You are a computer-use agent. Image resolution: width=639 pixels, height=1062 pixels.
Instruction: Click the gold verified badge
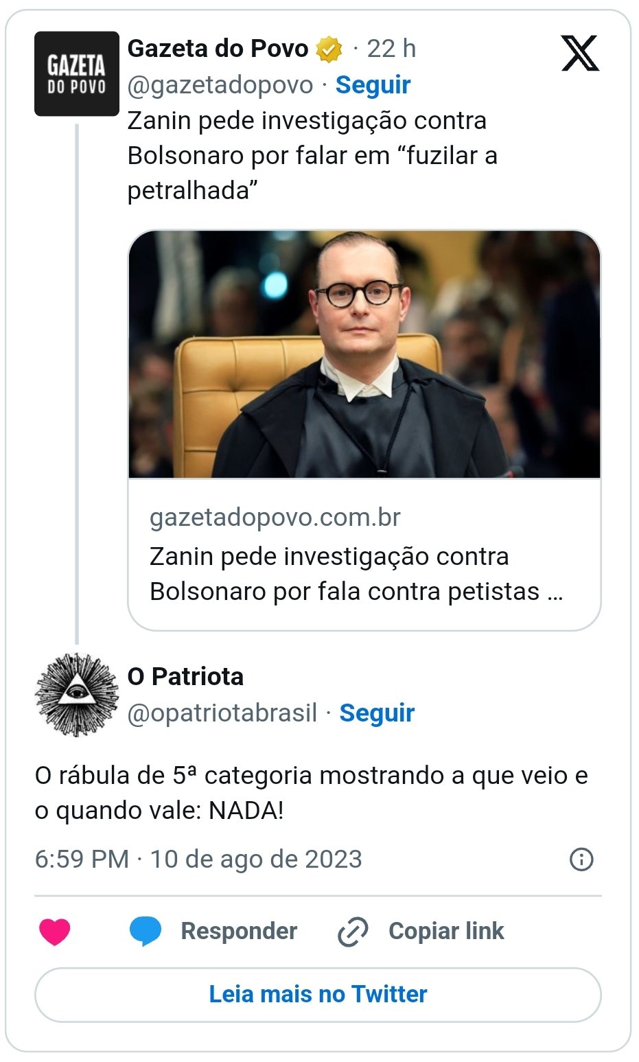point(329,49)
